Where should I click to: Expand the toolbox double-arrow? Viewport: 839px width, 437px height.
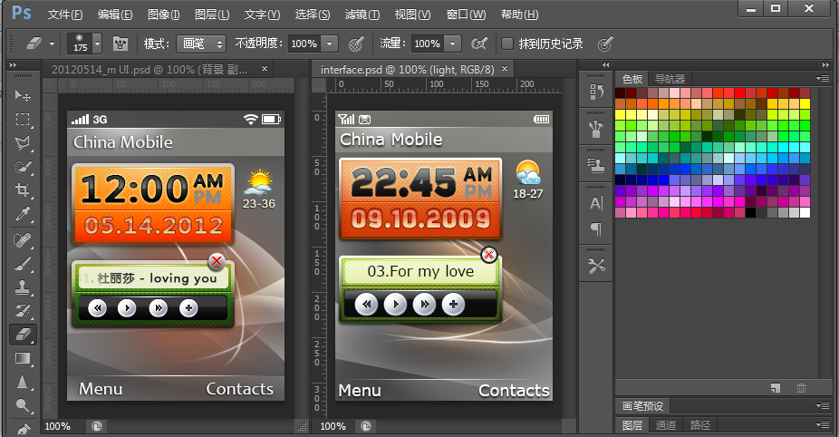click(x=14, y=64)
